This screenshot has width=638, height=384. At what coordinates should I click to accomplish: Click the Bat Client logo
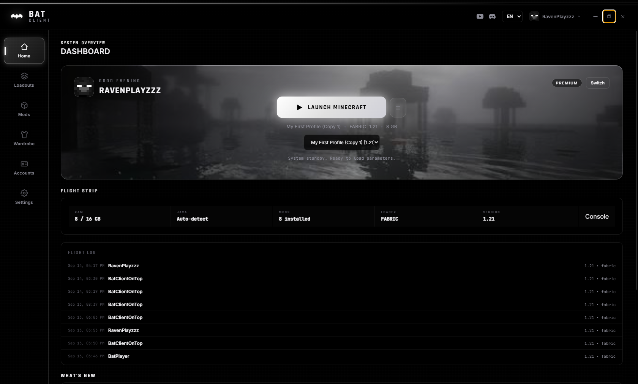(x=30, y=16)
